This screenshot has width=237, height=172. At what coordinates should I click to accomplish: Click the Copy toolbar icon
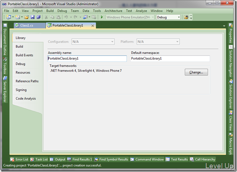pos(52,17)
